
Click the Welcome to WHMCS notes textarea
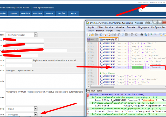[x=45, y=97]
